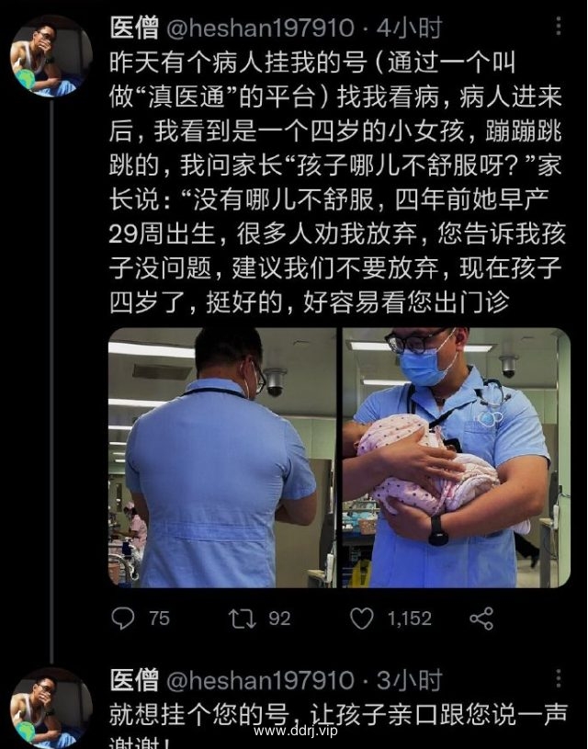View the second tweet's profile avatar

coord(51,709)
